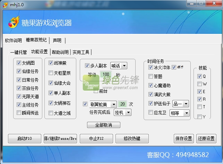Image resolution: width=223 pixels, height=164 pixels.
Task: Click the 任务完成后 label
Action: click(x=100, y=112)
